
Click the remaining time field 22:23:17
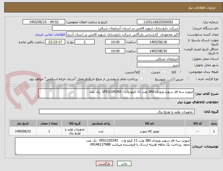[x=55, y=42]
